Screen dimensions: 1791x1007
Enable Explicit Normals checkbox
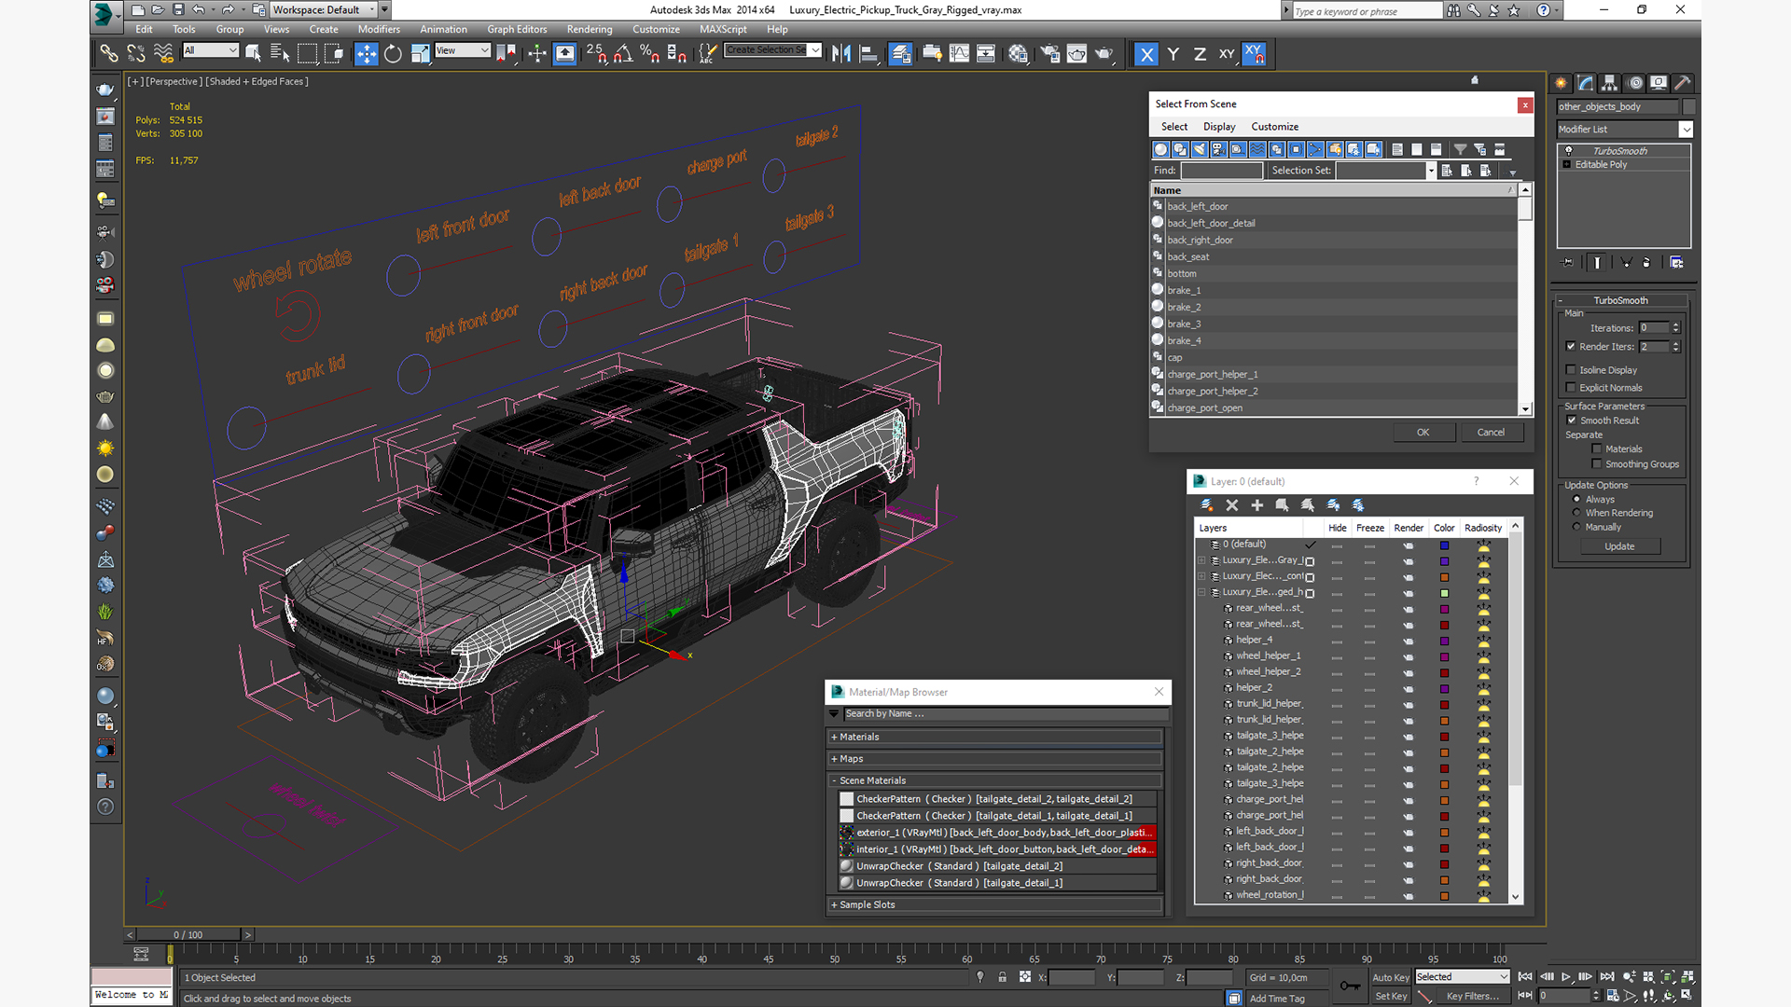(x=1572, y=388)
